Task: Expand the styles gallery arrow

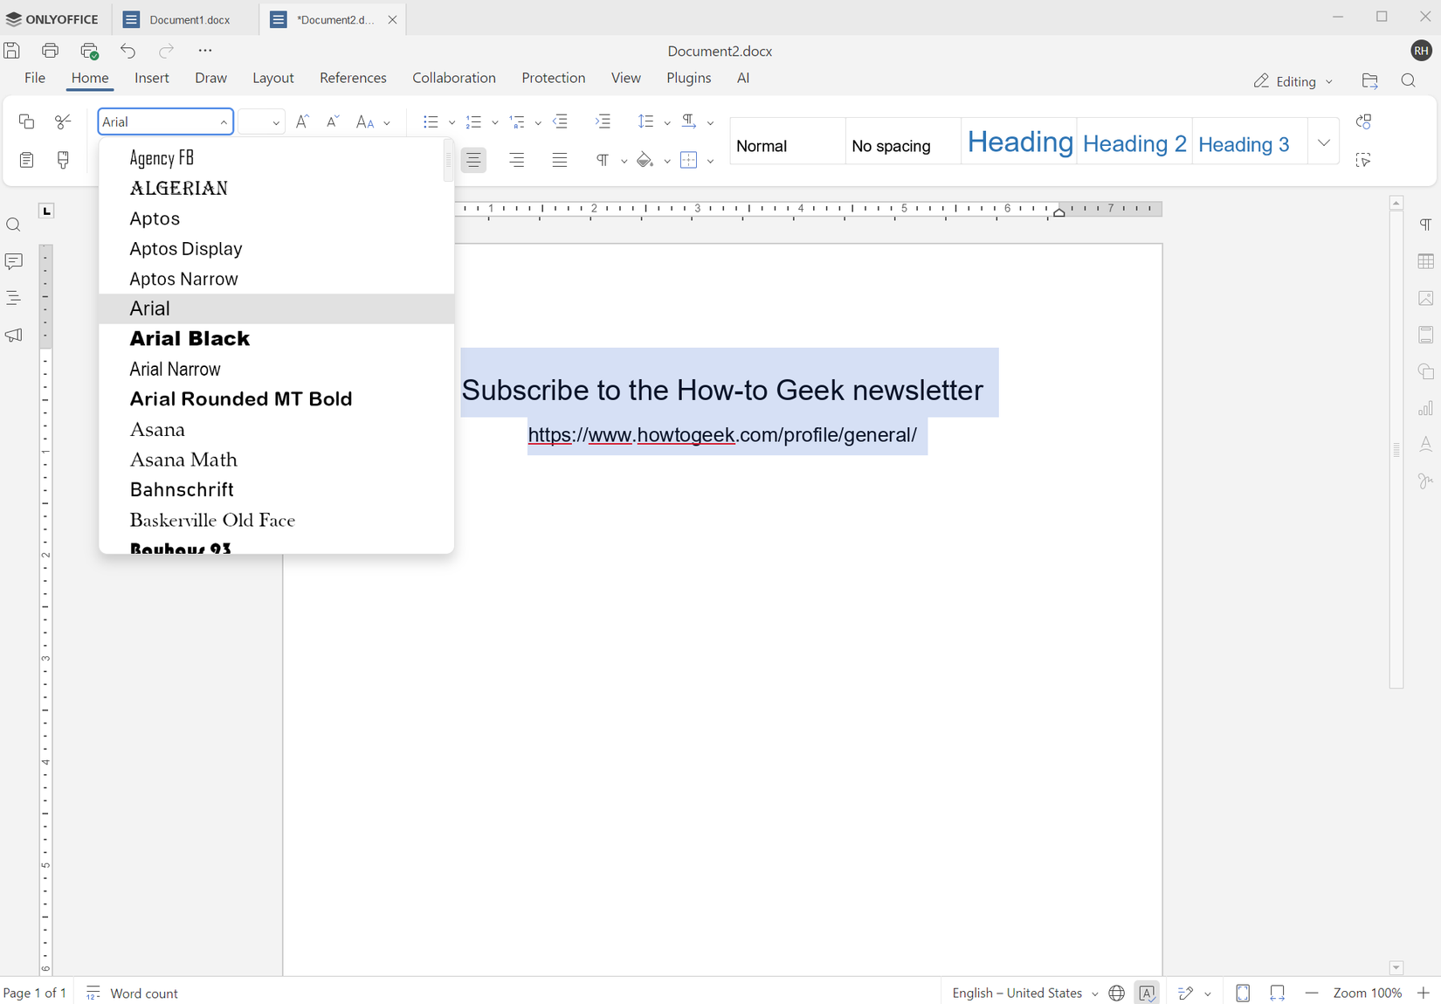Action: 1323,142
